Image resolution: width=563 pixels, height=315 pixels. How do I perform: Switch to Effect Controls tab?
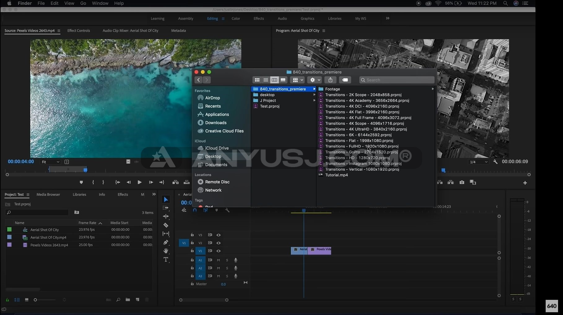point(79,31)
